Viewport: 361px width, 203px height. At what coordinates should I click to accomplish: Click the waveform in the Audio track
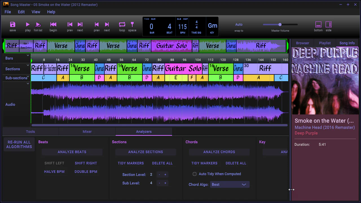[160, 103]
